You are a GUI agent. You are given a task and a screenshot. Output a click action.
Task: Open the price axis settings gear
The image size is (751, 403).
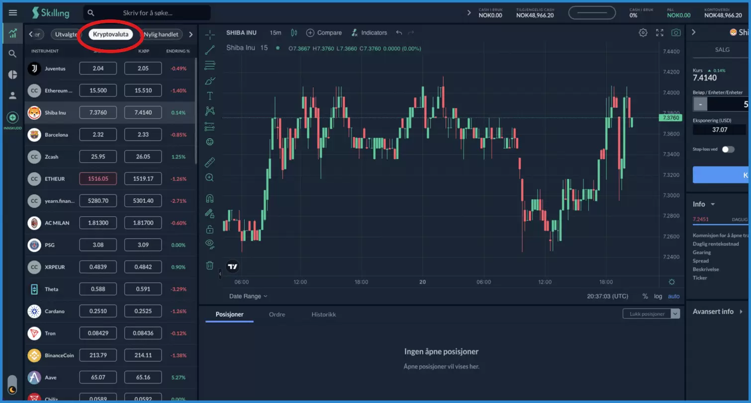[672, 282]
